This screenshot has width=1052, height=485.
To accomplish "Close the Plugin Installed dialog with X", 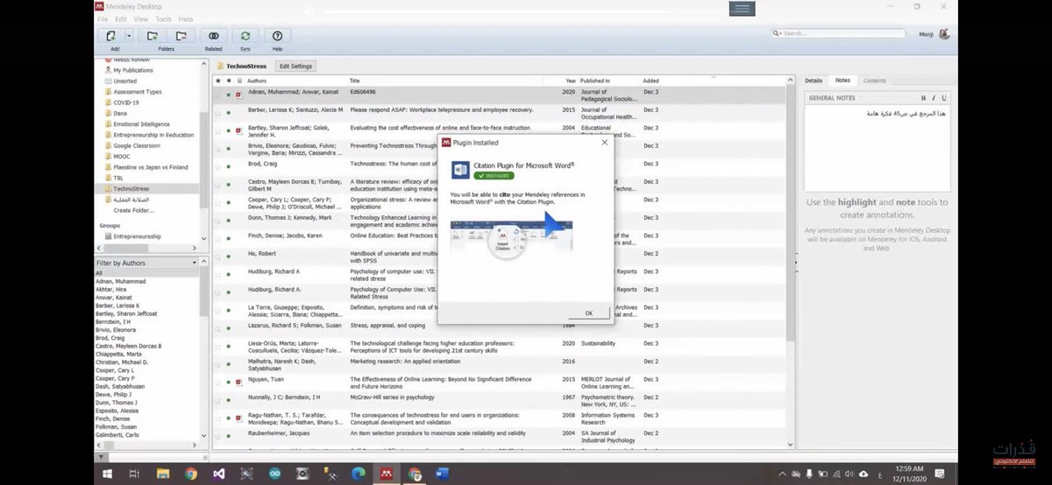I will pos(604,142).
